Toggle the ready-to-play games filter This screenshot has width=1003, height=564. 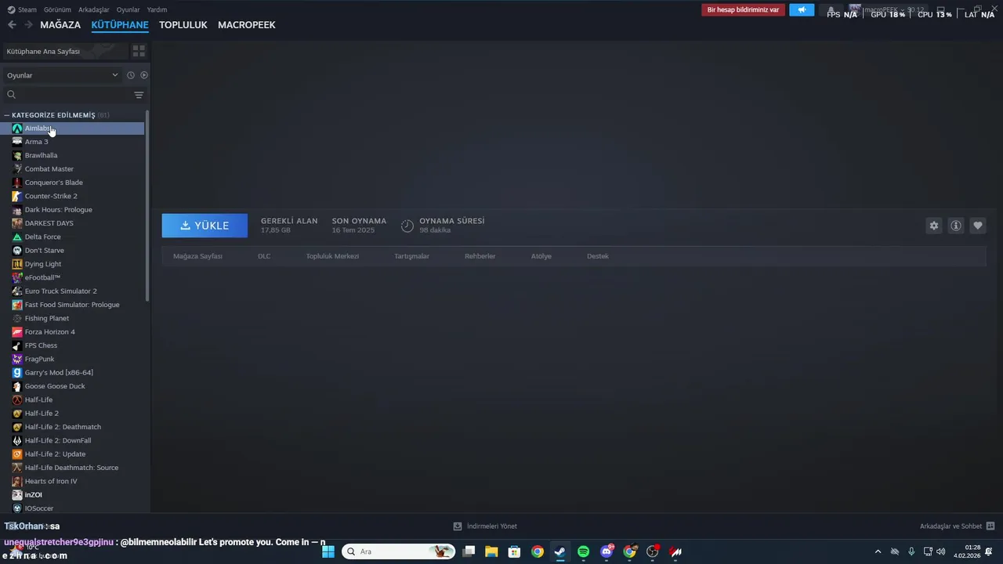tap(144, 75)
